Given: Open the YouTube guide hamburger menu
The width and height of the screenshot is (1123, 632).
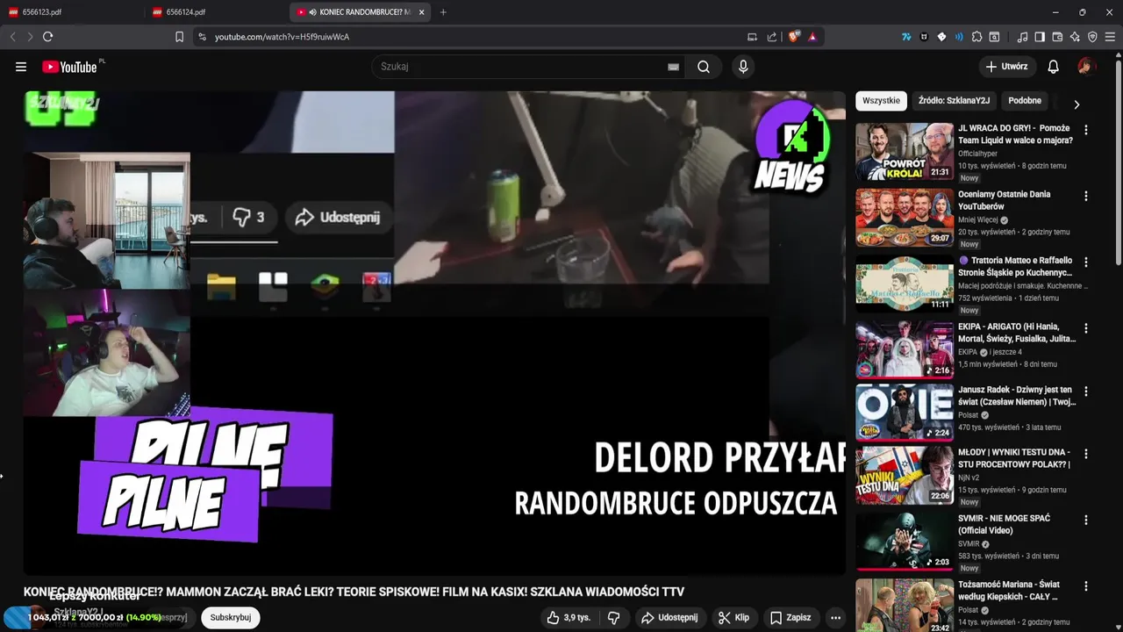Looking at the screenshot, I should tap(21, 67).
